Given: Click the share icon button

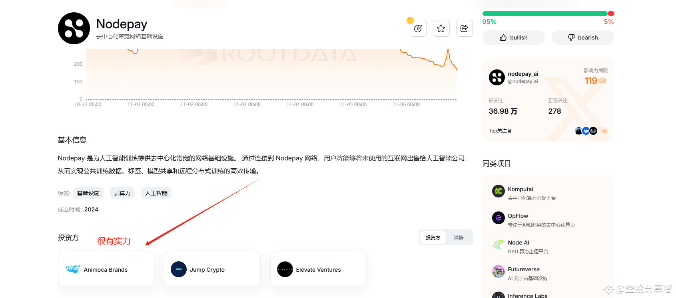Looking at the screenshot, I should (x=464, y=28).
